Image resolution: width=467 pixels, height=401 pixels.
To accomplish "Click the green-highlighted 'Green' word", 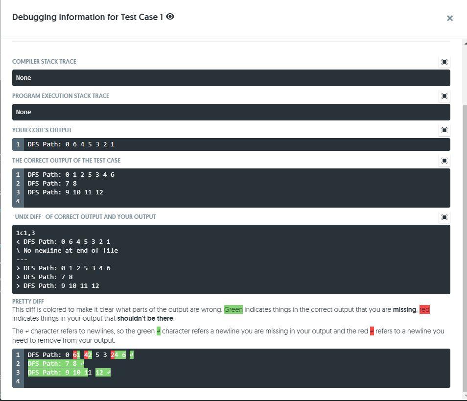I will point(233,309).
